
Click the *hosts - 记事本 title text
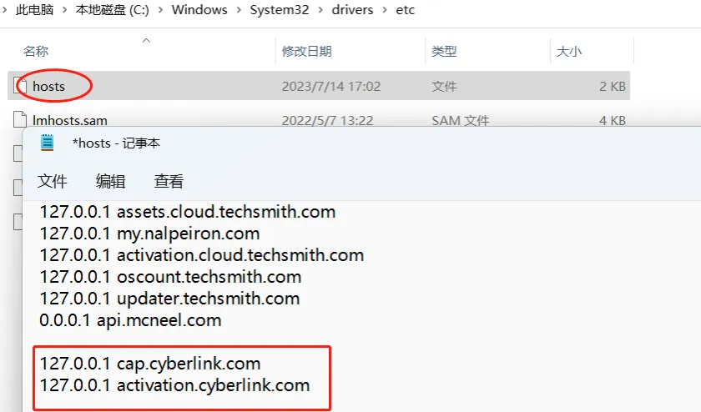116,143
